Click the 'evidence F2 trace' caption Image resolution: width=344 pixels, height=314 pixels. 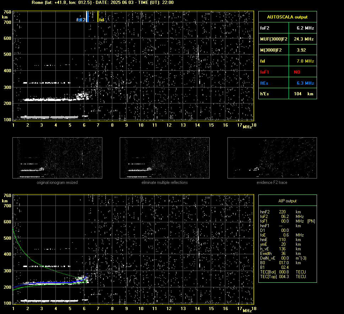tap(272, 182)
